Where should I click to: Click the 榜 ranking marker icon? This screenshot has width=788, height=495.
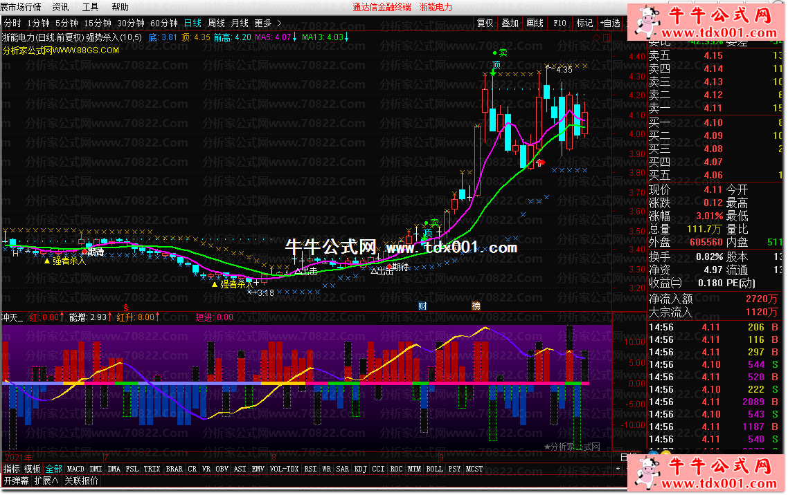point(476,306)
